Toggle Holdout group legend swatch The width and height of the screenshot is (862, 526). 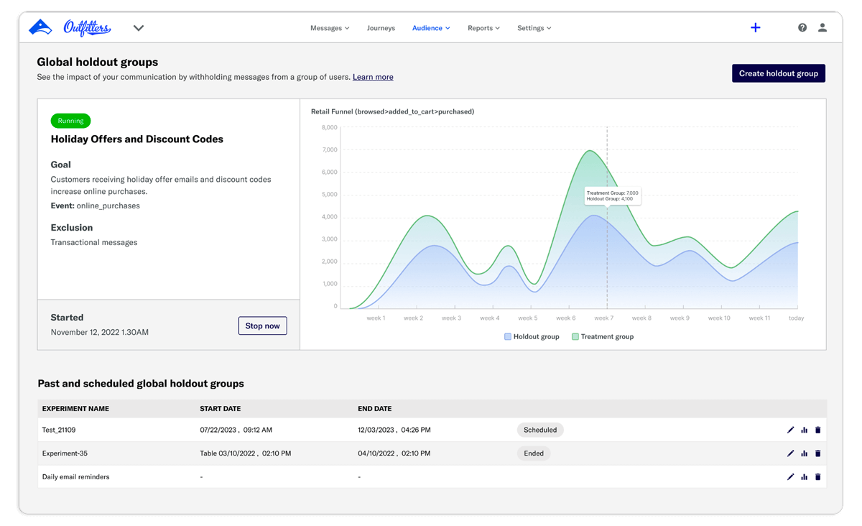pyautogui.click(x=508, y=336)
